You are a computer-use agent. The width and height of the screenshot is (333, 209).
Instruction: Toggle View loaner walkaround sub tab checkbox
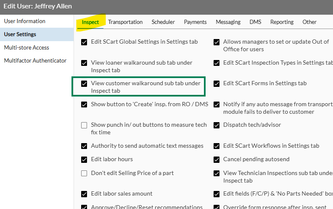click(x=84, y=63)
